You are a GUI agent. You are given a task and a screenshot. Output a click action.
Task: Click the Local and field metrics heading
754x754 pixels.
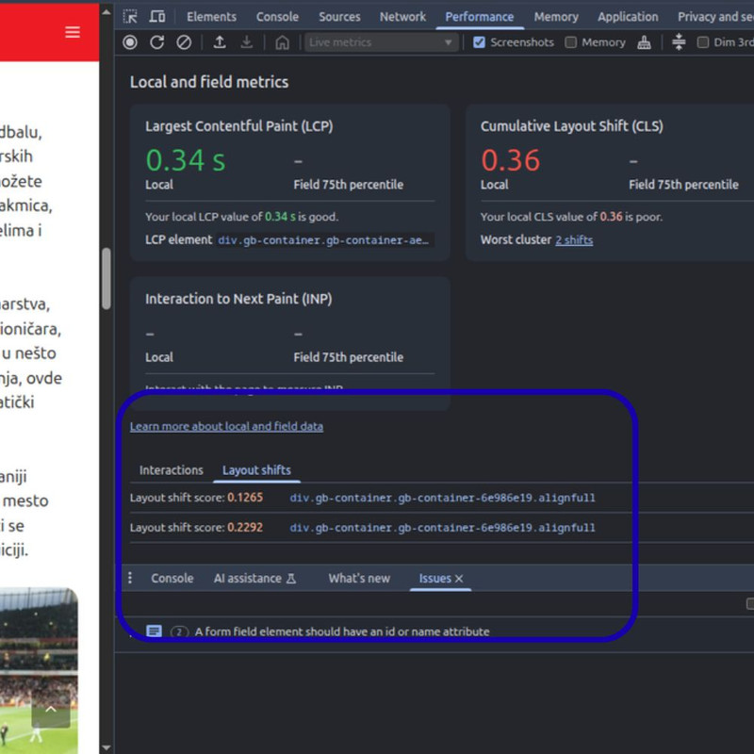(x=209, y=82)
